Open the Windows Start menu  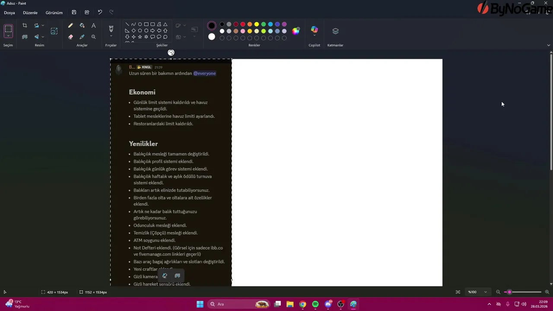[200, 304]
